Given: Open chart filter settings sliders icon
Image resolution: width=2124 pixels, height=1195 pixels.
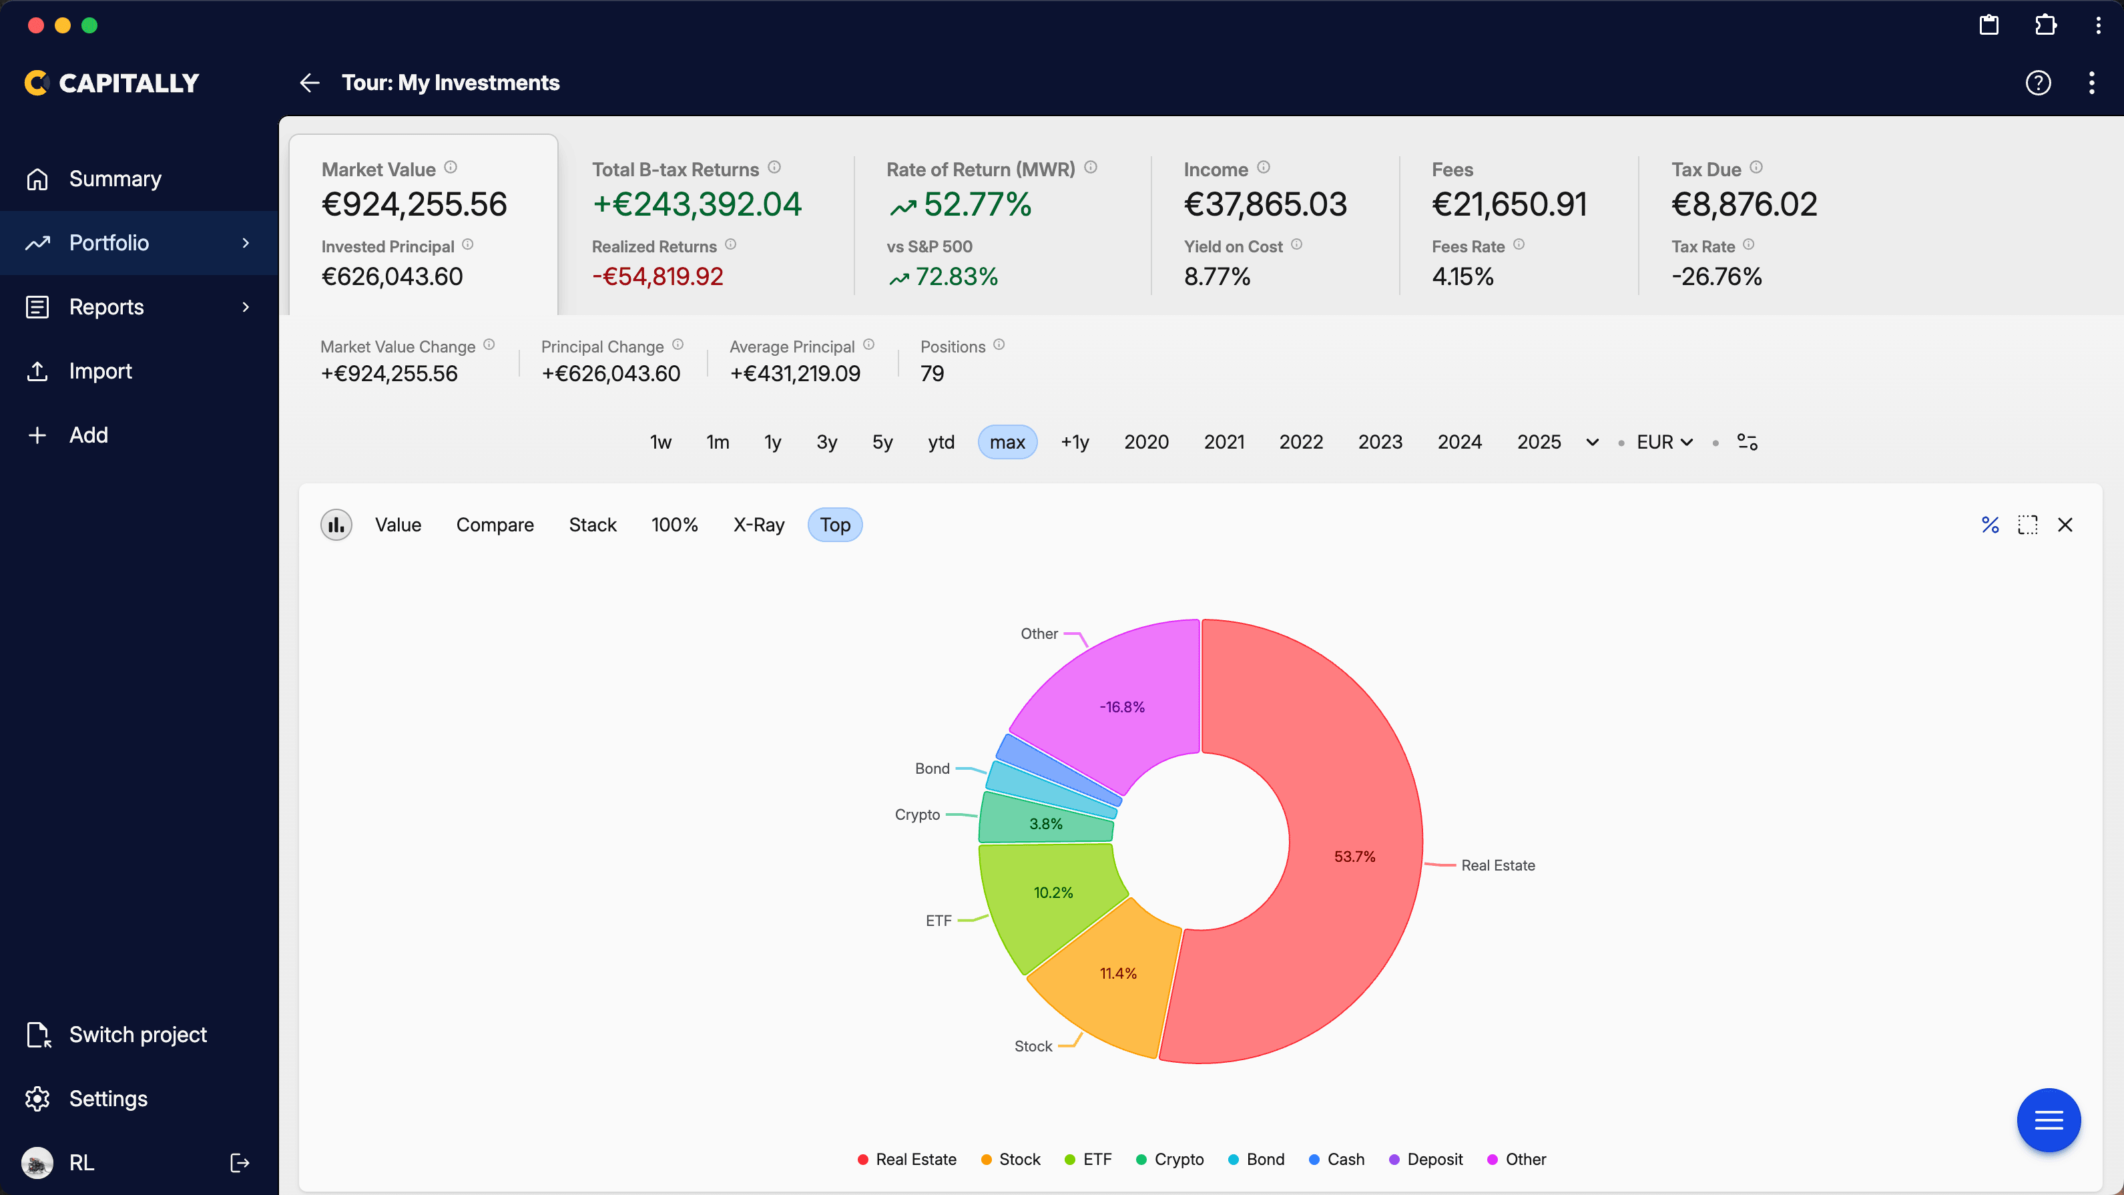Looking at the screenshot, I should [1747, 443].
